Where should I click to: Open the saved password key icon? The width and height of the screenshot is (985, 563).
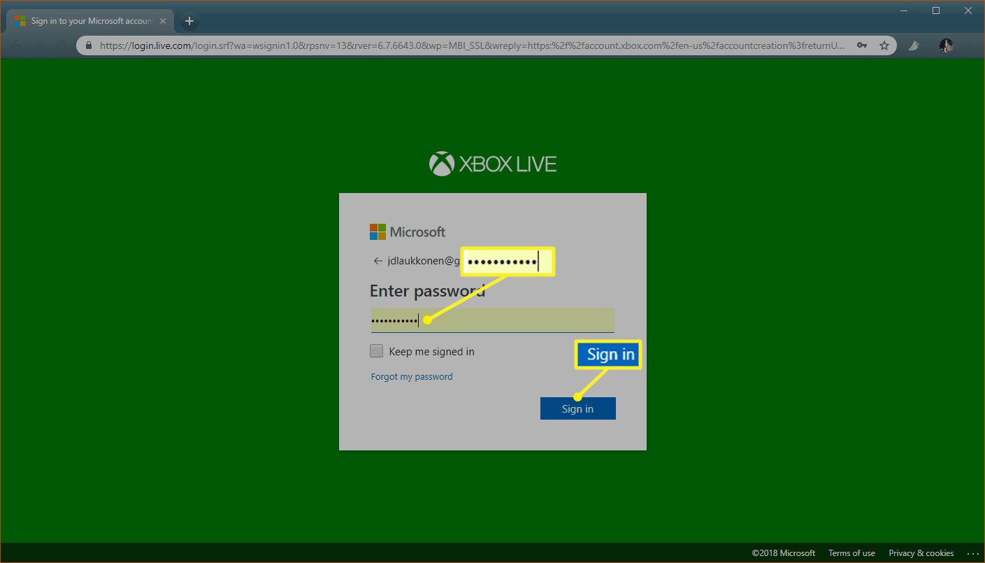pos(862,45)
